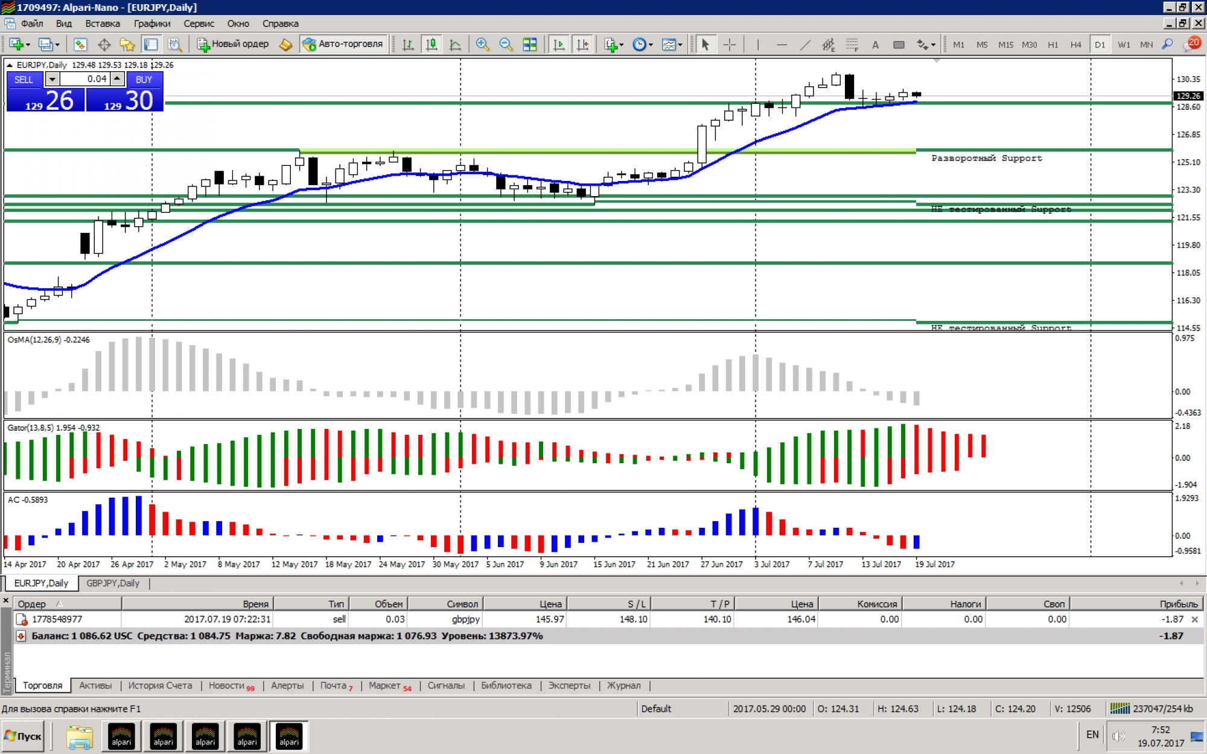Screen dimensions: 1207x754
Task: Click the Zoom In magnifier icon
Action: coord(482,44)
